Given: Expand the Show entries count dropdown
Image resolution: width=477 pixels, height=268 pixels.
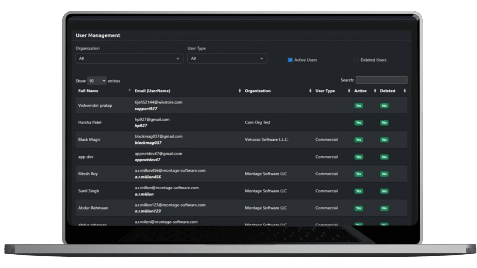Looking at the screenshot, I should click(97, 81).
